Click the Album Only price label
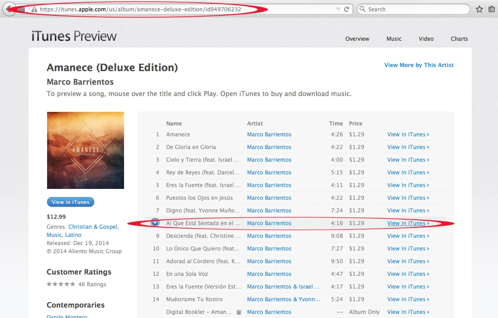The width and height of the screenshot is (498, 318). pyautogui.click(x=364, y=312)
